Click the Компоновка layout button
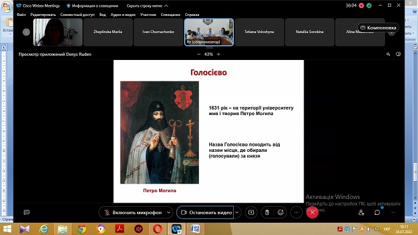Viewport: 418px width, 235px height. (378, 28)
